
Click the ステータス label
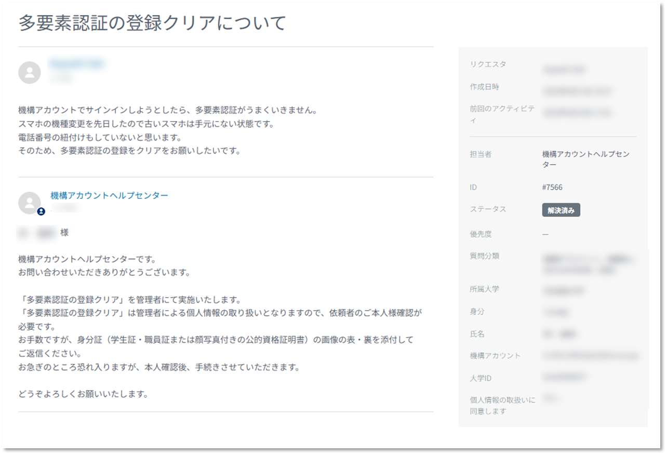488,209
